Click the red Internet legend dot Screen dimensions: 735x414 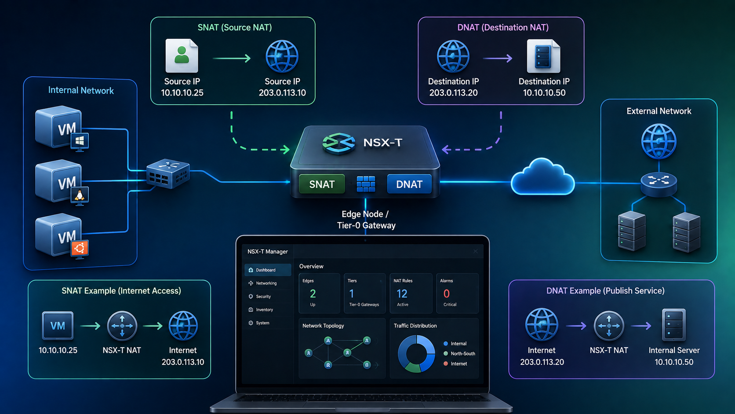click(446, 364)
